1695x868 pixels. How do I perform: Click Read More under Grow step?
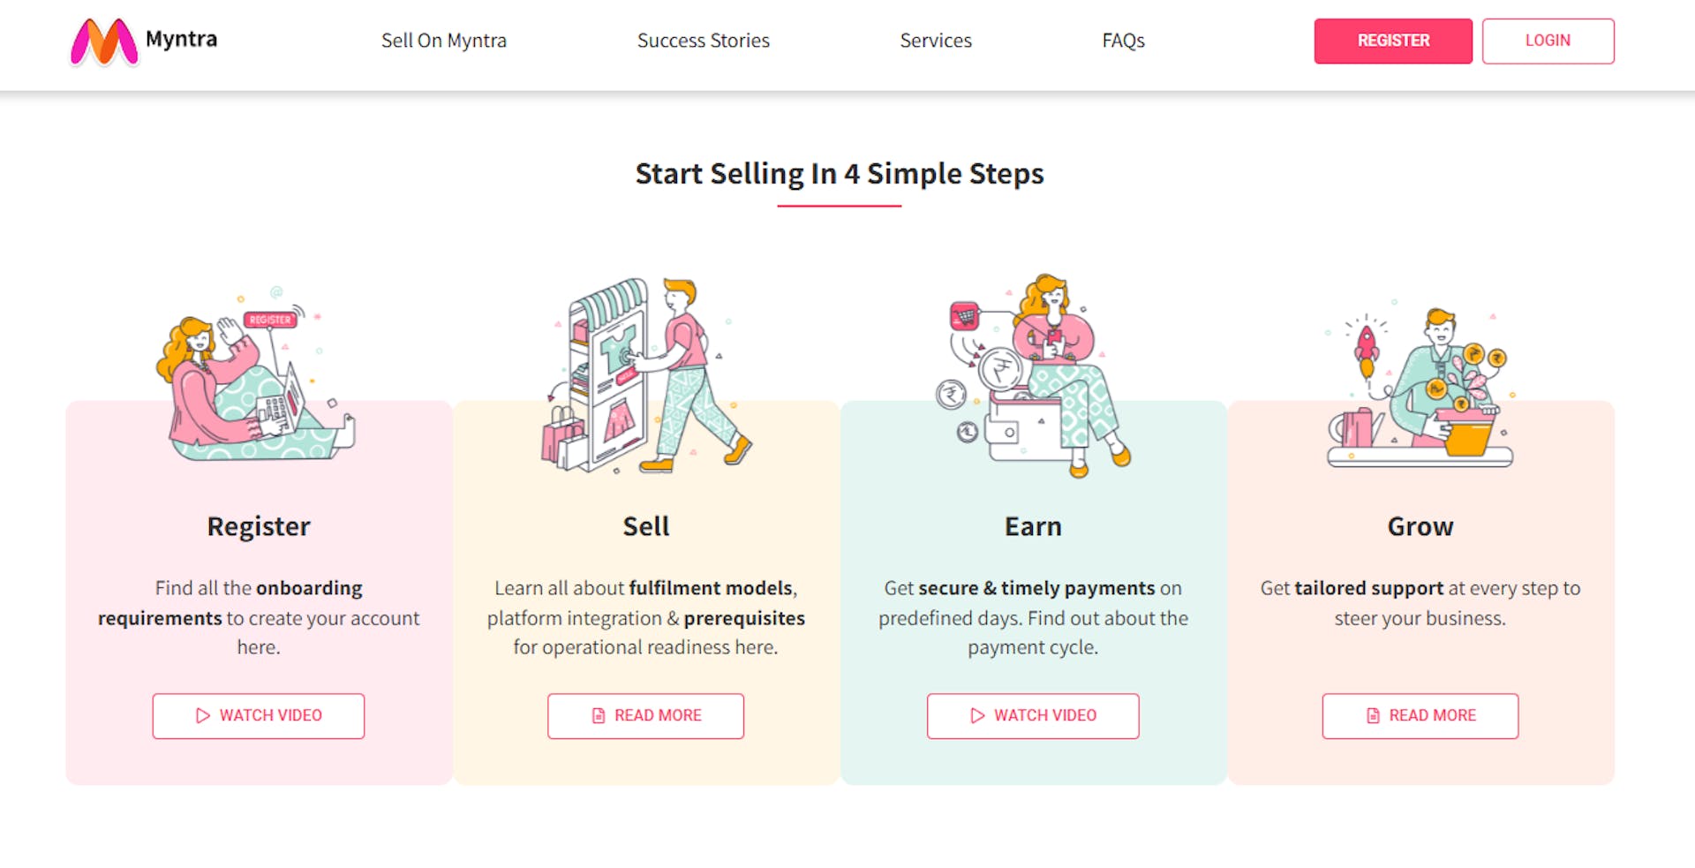click(1420, 715)
